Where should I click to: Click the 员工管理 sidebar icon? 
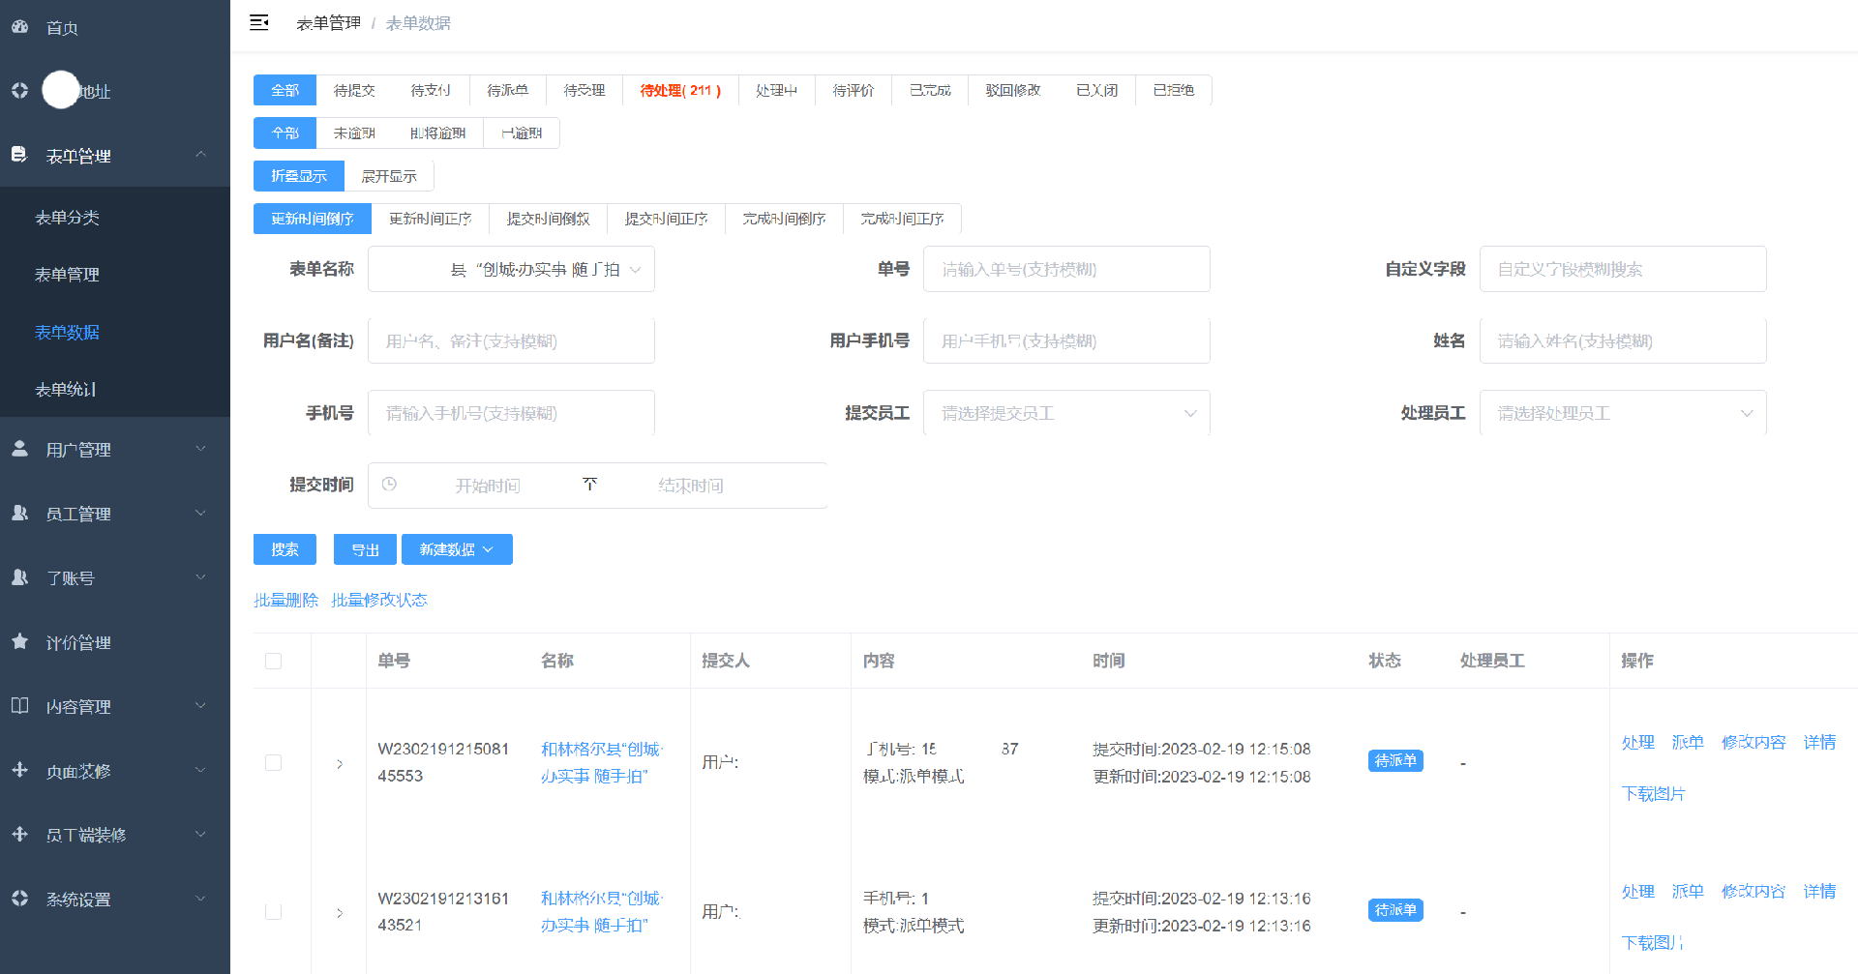(x=19, y=513)
